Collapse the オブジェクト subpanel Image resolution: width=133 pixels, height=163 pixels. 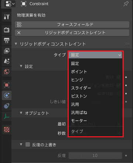click(21, 113)
